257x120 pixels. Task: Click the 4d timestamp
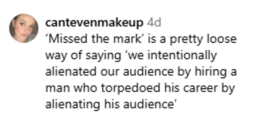pos(154,23)
